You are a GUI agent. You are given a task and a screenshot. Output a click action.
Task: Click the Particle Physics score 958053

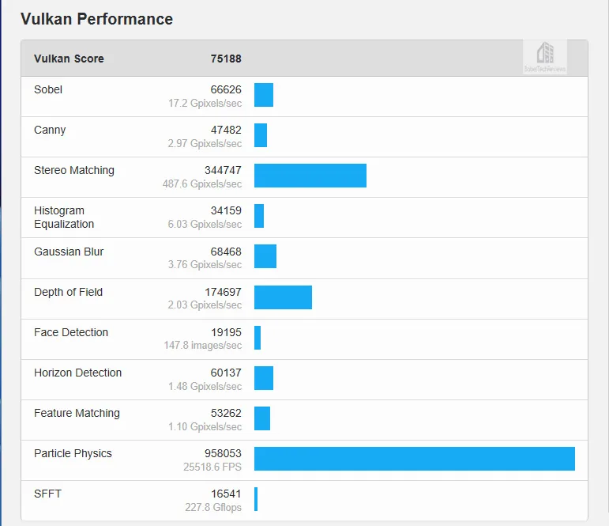[223, 454]
